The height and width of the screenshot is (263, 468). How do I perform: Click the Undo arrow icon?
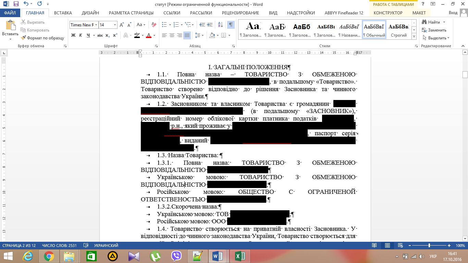[26, 4]
